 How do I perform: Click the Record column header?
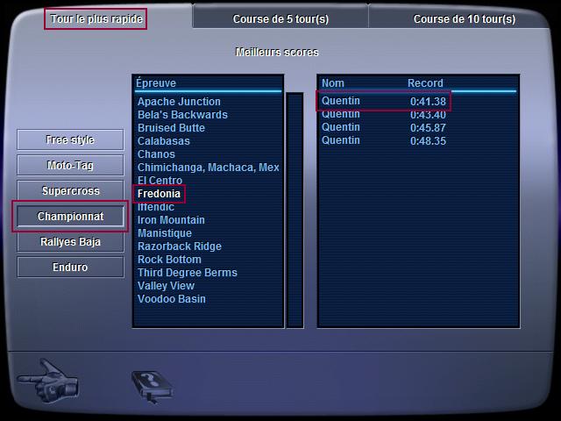425,83
